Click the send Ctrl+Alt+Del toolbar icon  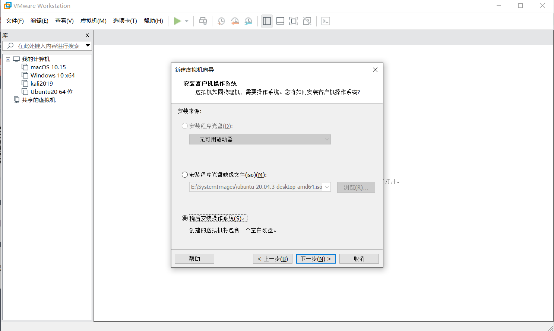click(x=203, y=21)
